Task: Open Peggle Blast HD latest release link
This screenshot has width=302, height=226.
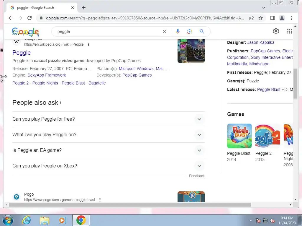Action: [269, 89]
